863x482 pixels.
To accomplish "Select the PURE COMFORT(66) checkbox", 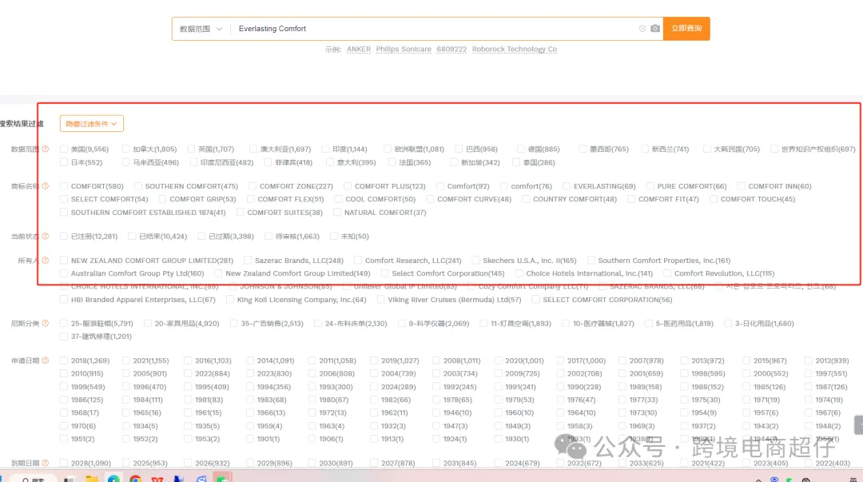I will point(650,186).
